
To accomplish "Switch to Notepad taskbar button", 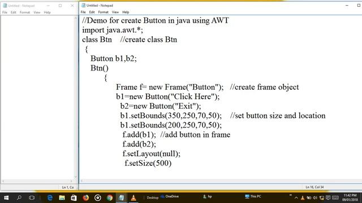I will point(122,198).
